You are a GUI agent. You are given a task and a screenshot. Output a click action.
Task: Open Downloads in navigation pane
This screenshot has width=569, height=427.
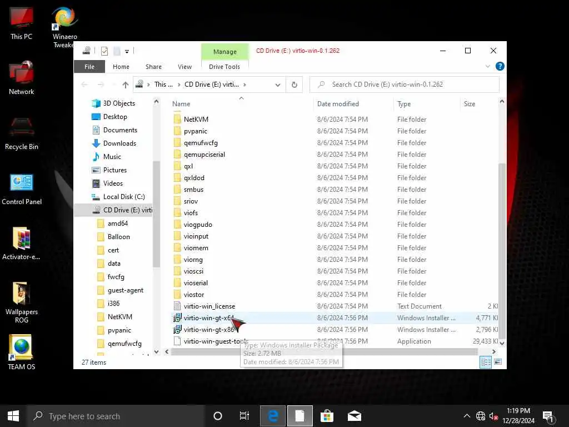pyautogui.click(x=119, y=143)
